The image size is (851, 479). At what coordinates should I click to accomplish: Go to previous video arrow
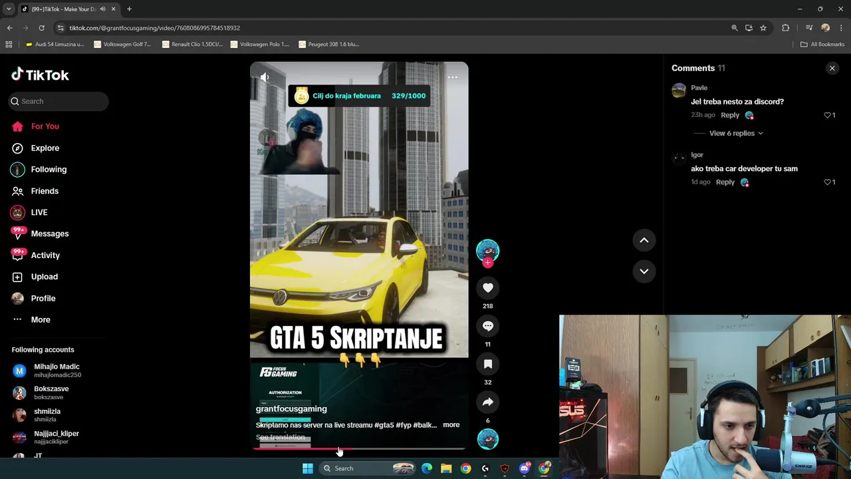click(644, 240)
